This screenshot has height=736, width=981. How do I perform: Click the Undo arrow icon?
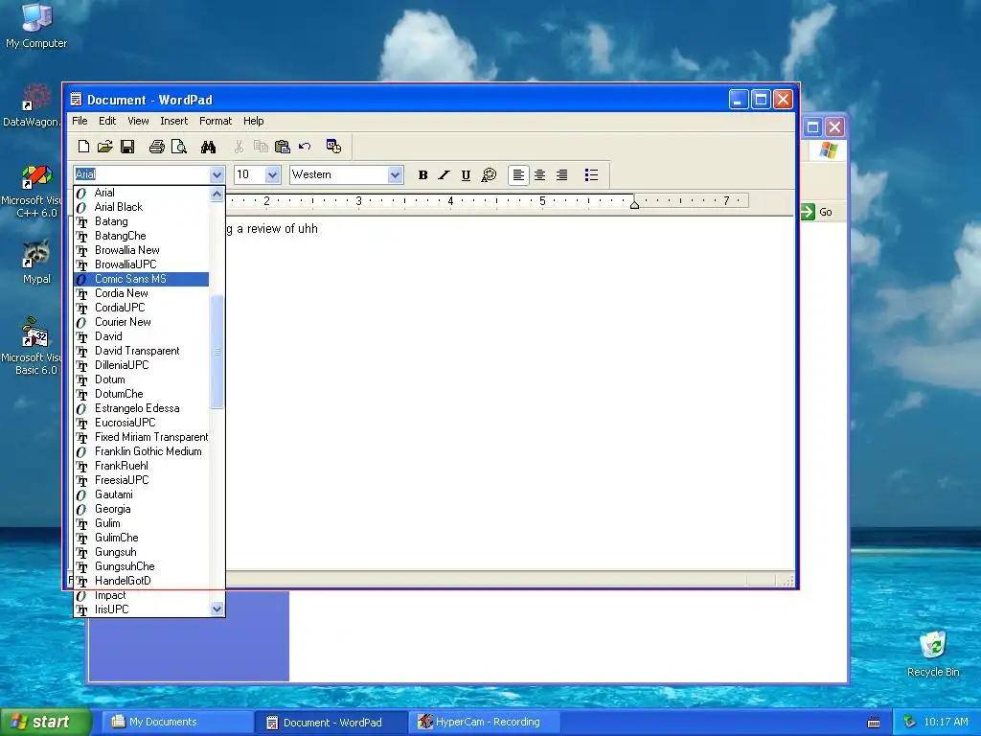point(305,147)
